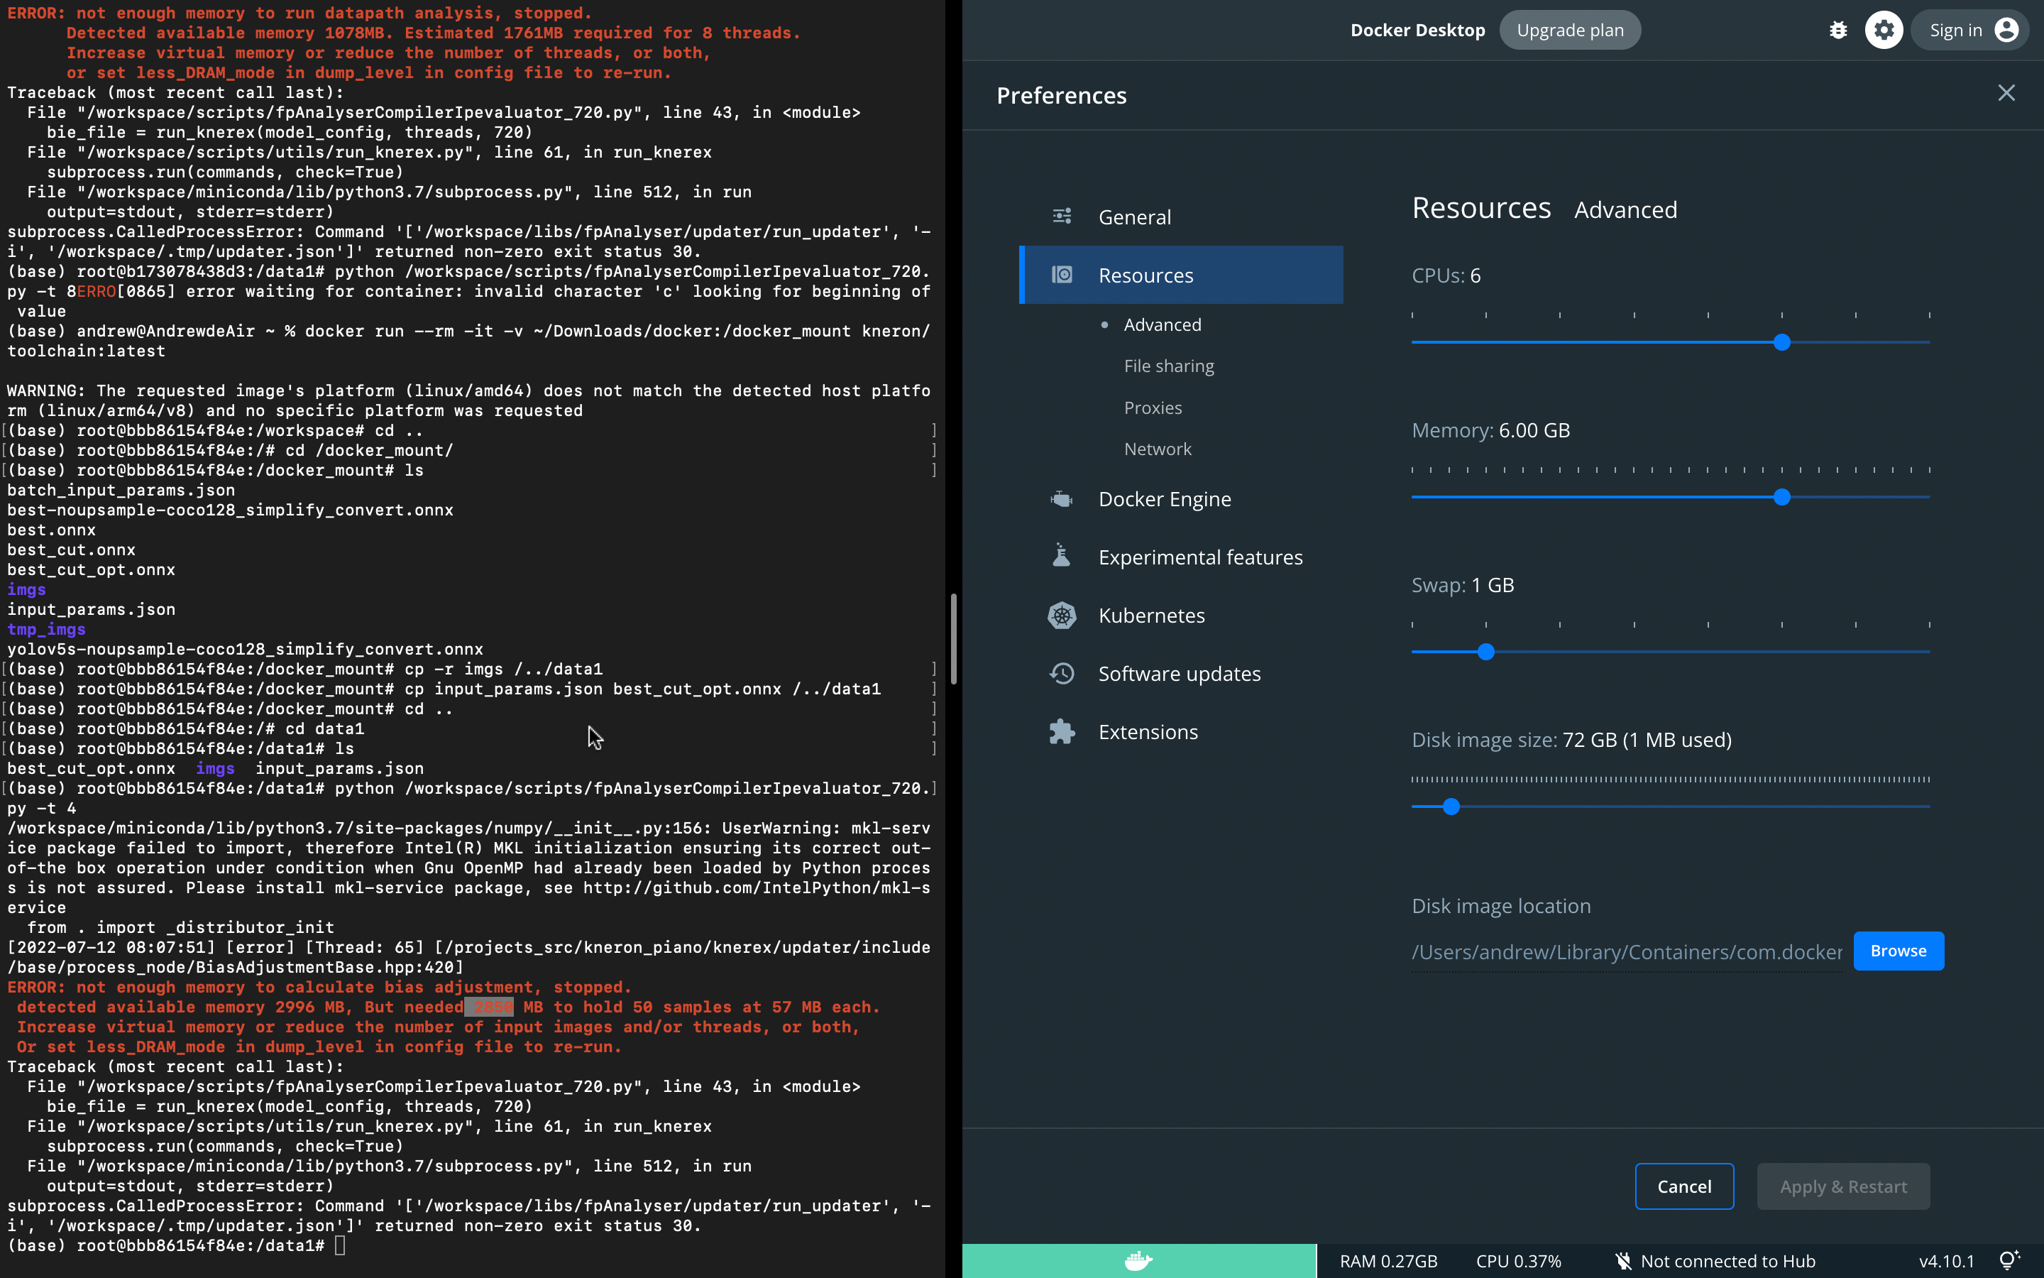Click the Experimental features flask icon
2044x1278 pixels.
[1062, 556]
